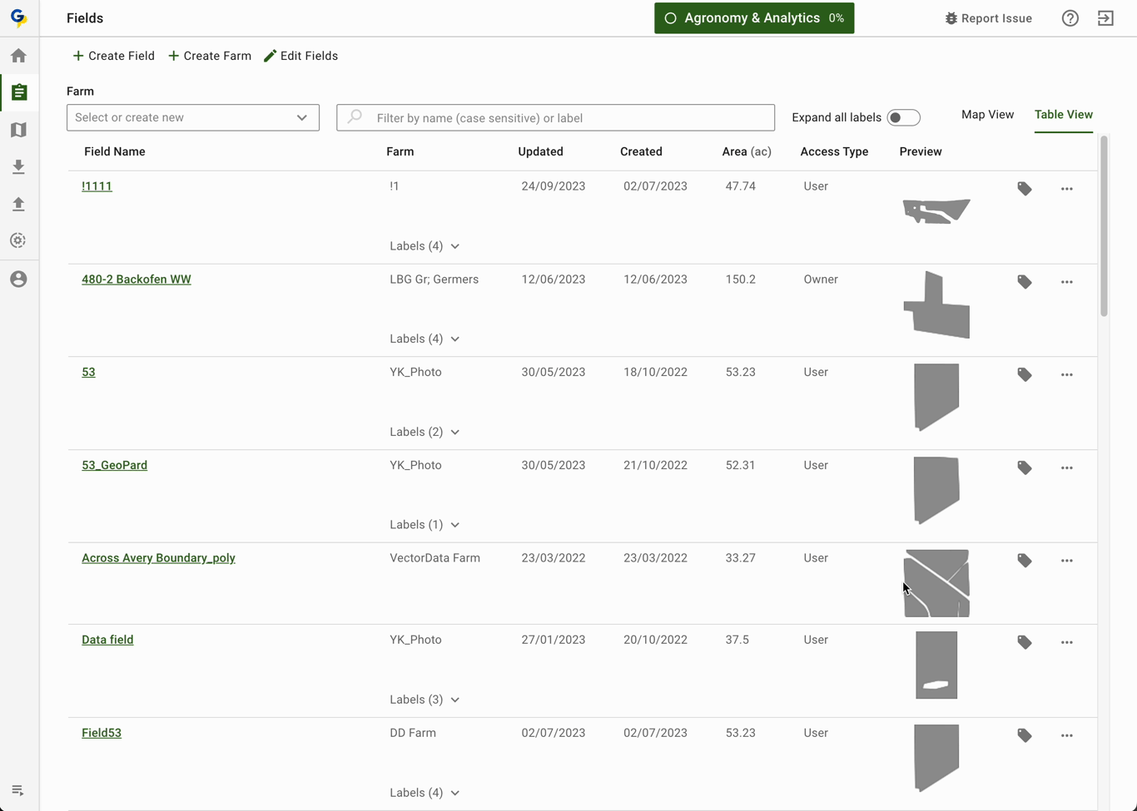The image size is (1137, 811).
Task: Expand Labels (3) for Data field
Action: coord(425,700)
